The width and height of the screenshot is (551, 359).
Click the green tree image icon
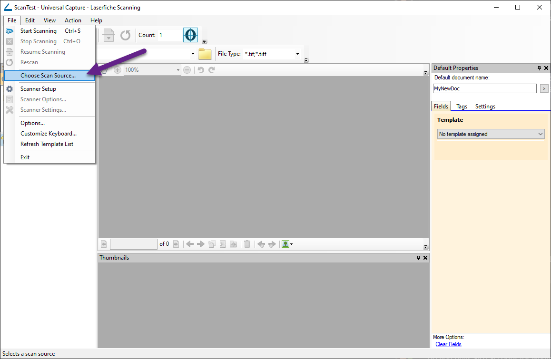coord(285,244)
